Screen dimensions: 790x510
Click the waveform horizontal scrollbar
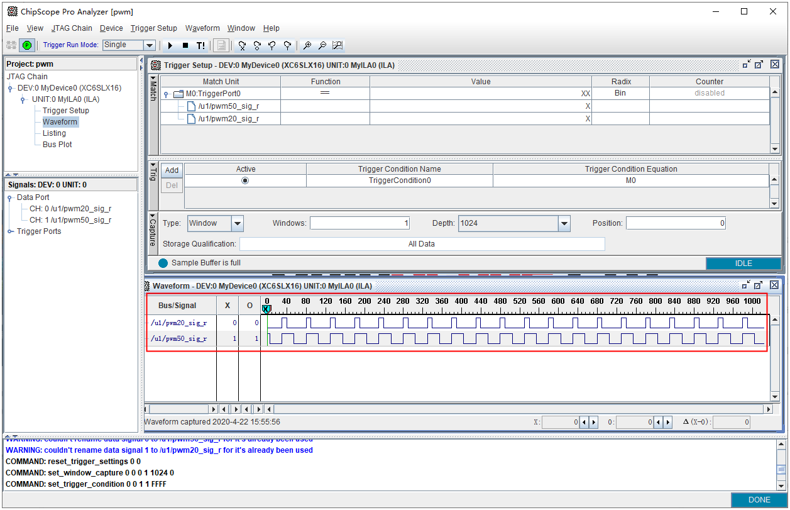[515, 409]
